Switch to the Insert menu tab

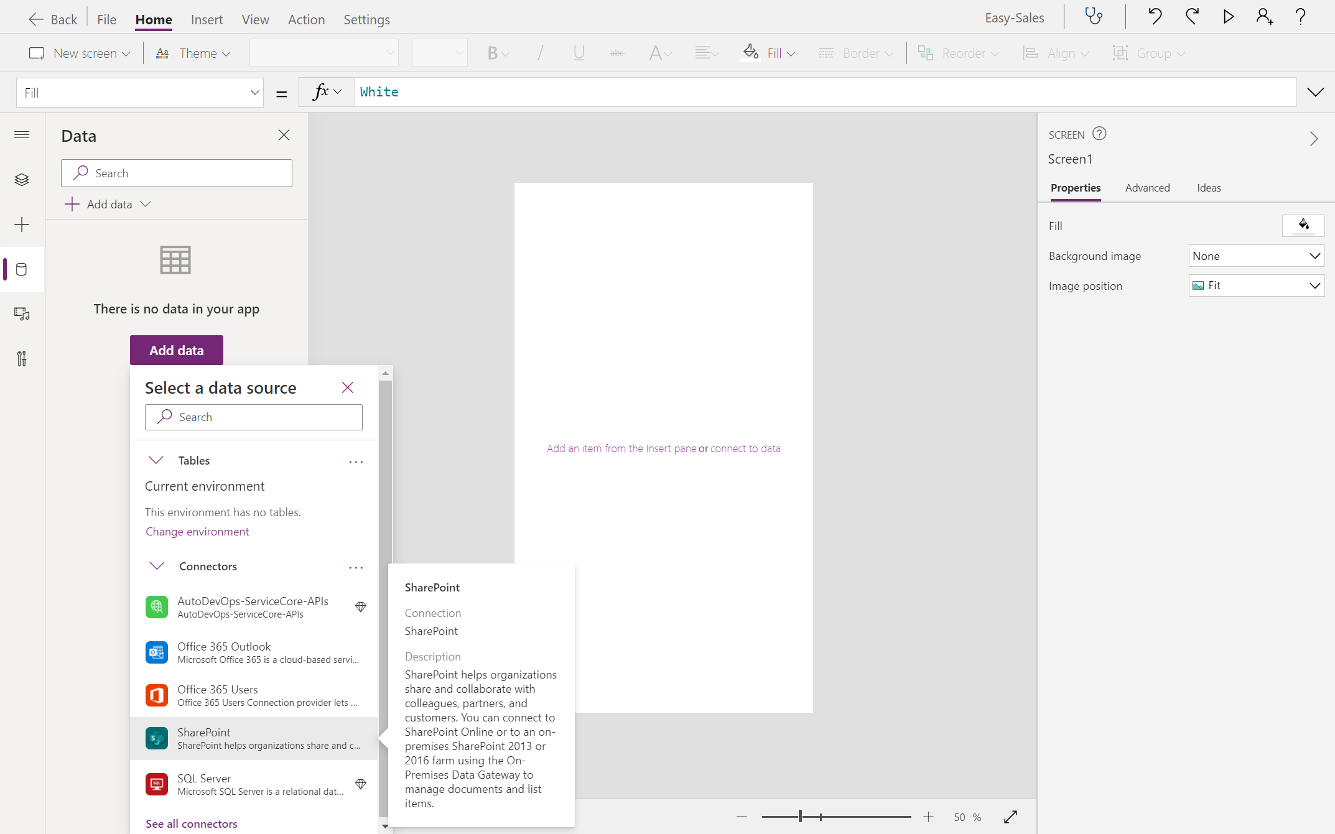(x=207, y=19)
